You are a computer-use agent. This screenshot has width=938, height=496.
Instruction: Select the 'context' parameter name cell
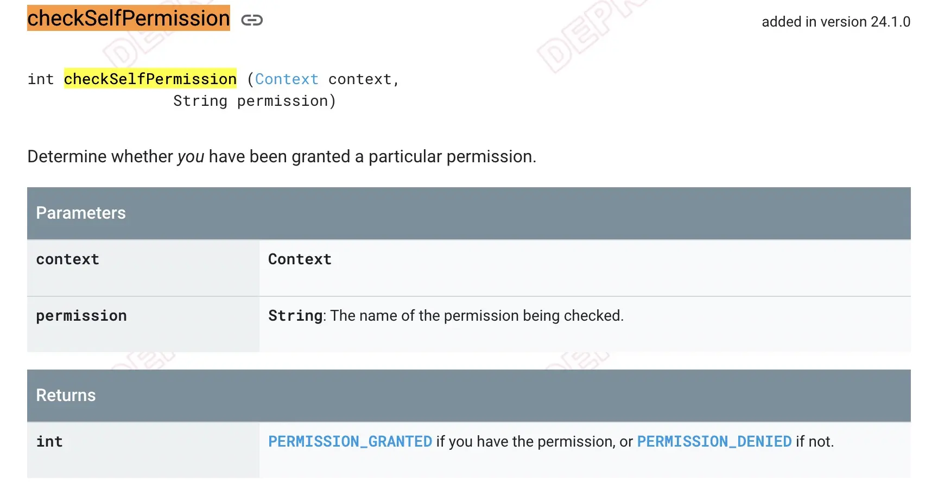click(68, 259)
